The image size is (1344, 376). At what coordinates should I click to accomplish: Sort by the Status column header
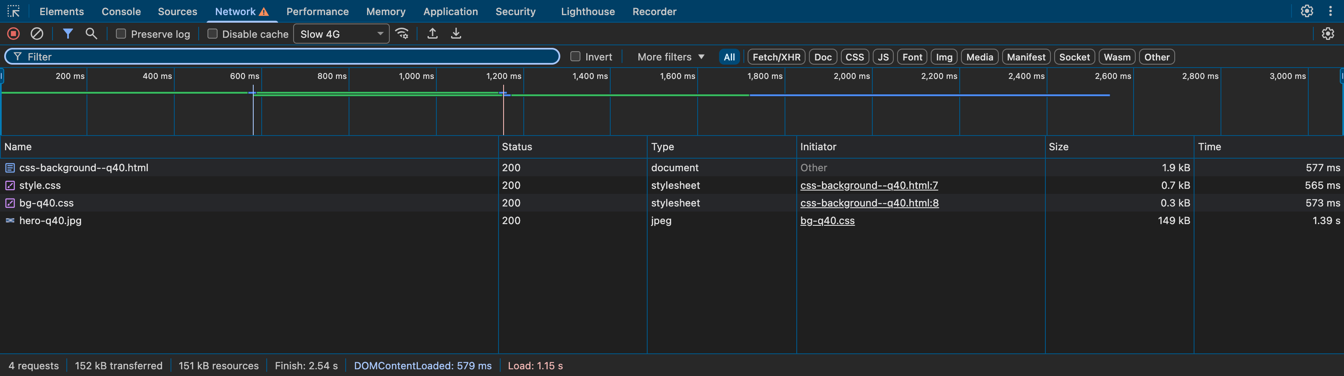pyautogui.click(x=573, y=147)
